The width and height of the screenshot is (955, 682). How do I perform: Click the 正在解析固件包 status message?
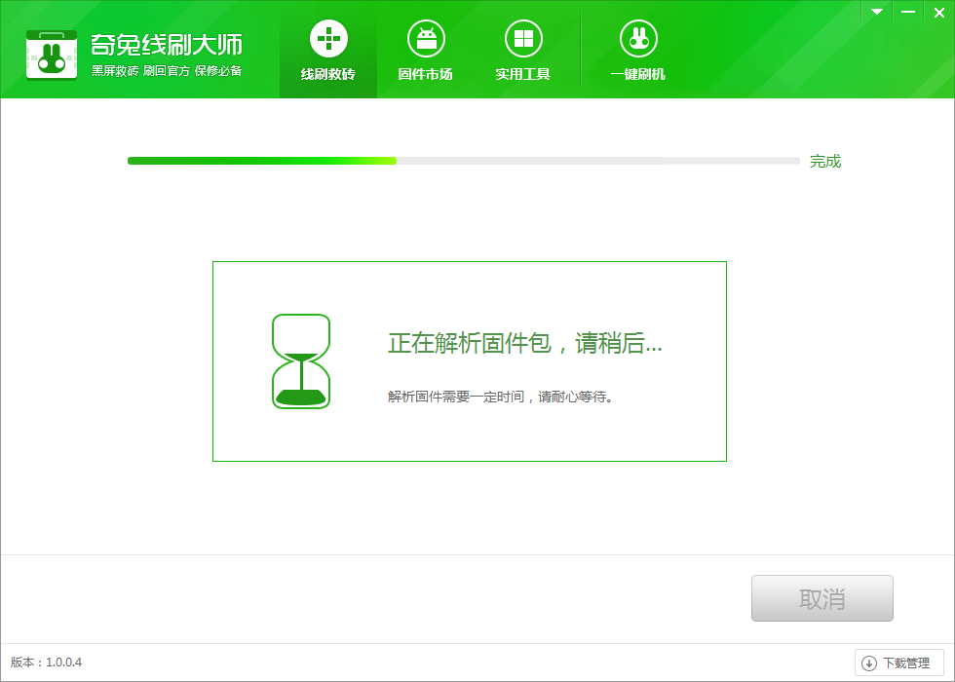524,345
